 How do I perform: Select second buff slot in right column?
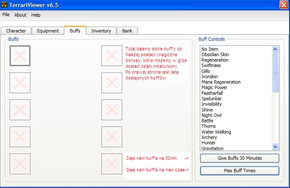112,83
